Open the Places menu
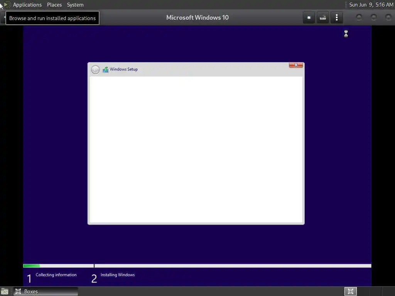395x296 pixels. coord(54,5)
